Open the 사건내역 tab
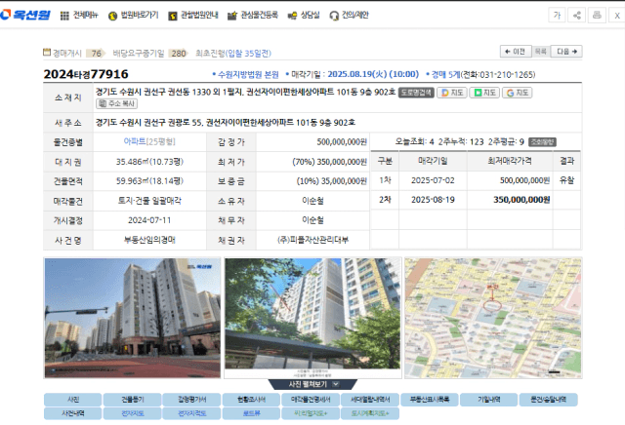The width and height of the screenshot is (625, 425). 73,413
